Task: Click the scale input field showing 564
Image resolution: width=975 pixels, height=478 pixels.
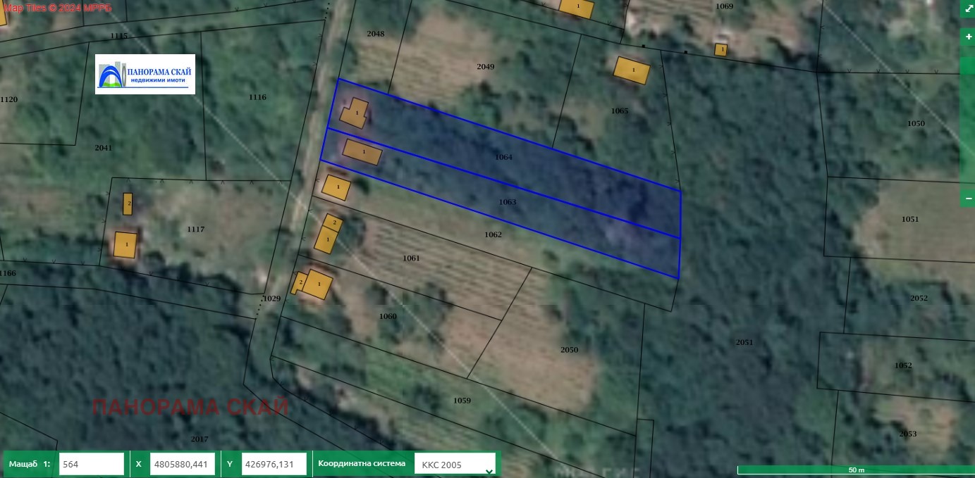Action: point(91,464)
